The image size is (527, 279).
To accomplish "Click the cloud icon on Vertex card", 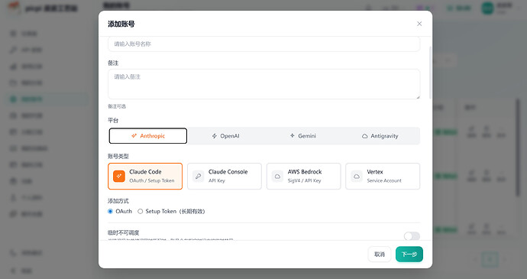I will point(357,176).
